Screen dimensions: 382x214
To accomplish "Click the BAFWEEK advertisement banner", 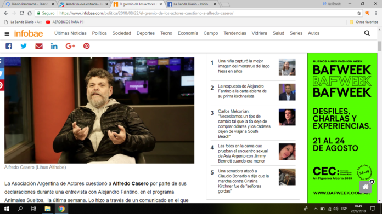I will tap(342, 128).
